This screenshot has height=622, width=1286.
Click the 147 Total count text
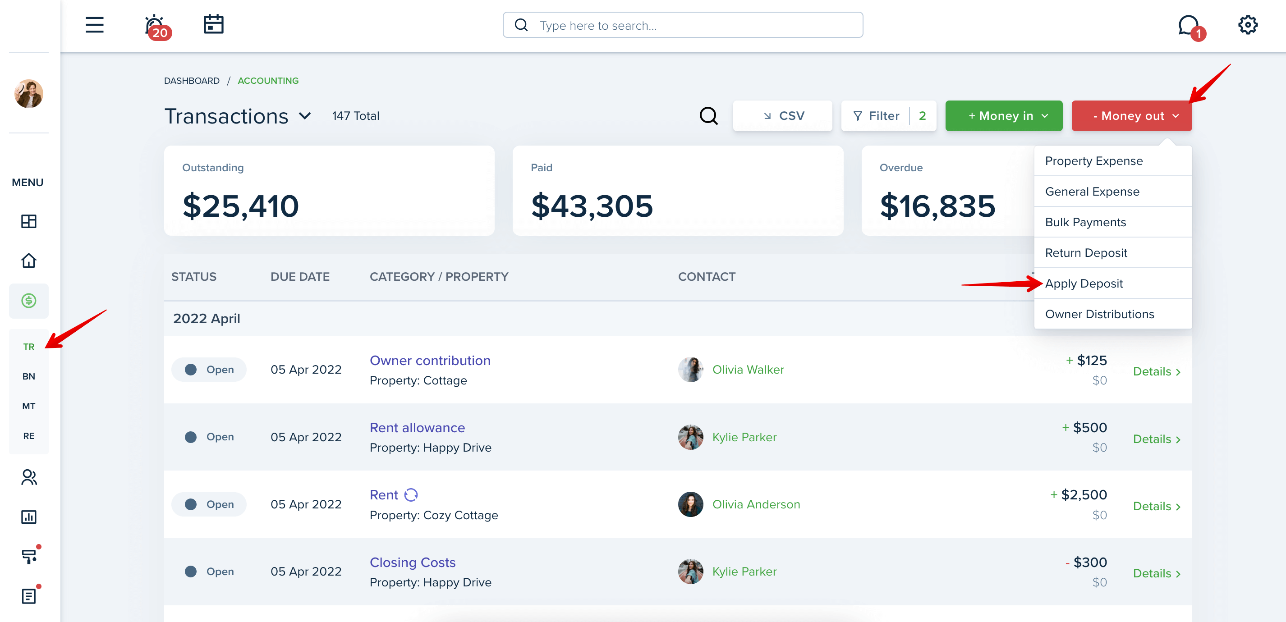[355, 116]
